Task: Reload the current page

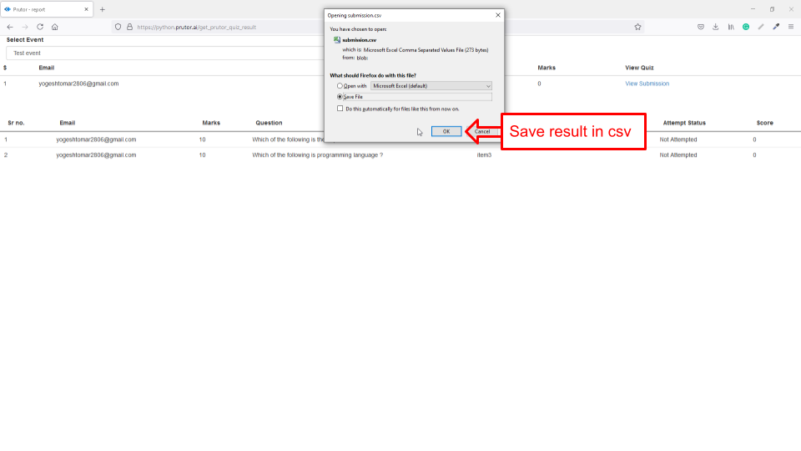Action: 39,27
